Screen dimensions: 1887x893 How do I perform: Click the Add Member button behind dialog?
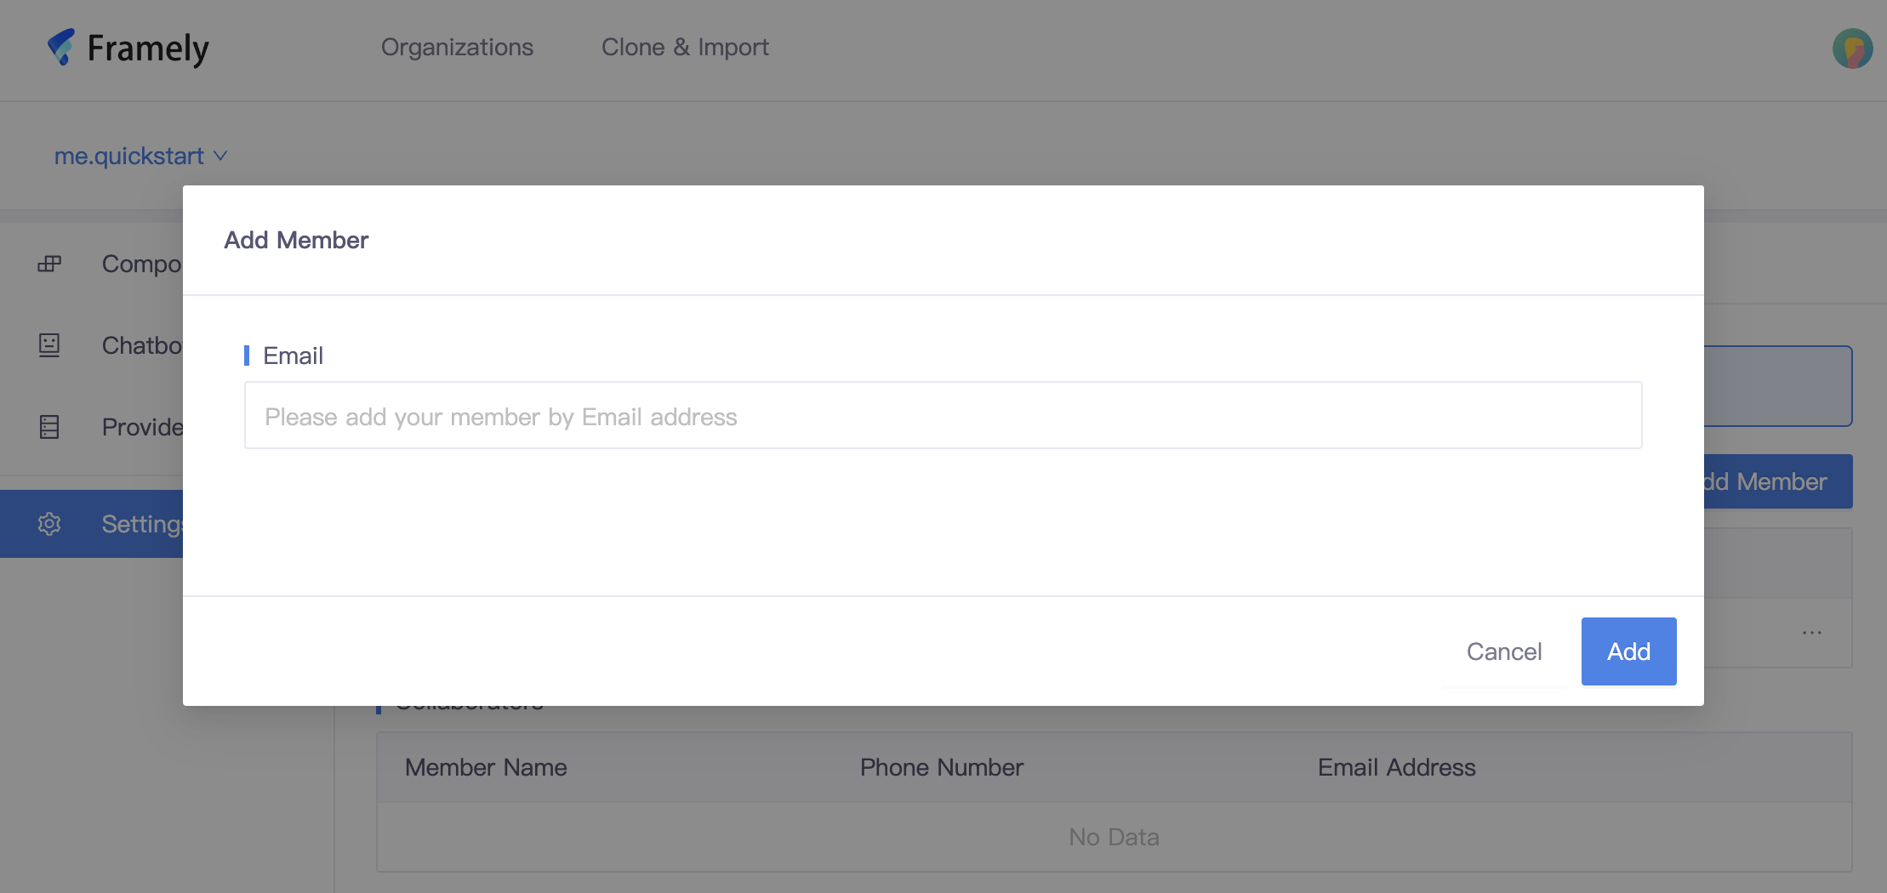(x=1776, y=481)
